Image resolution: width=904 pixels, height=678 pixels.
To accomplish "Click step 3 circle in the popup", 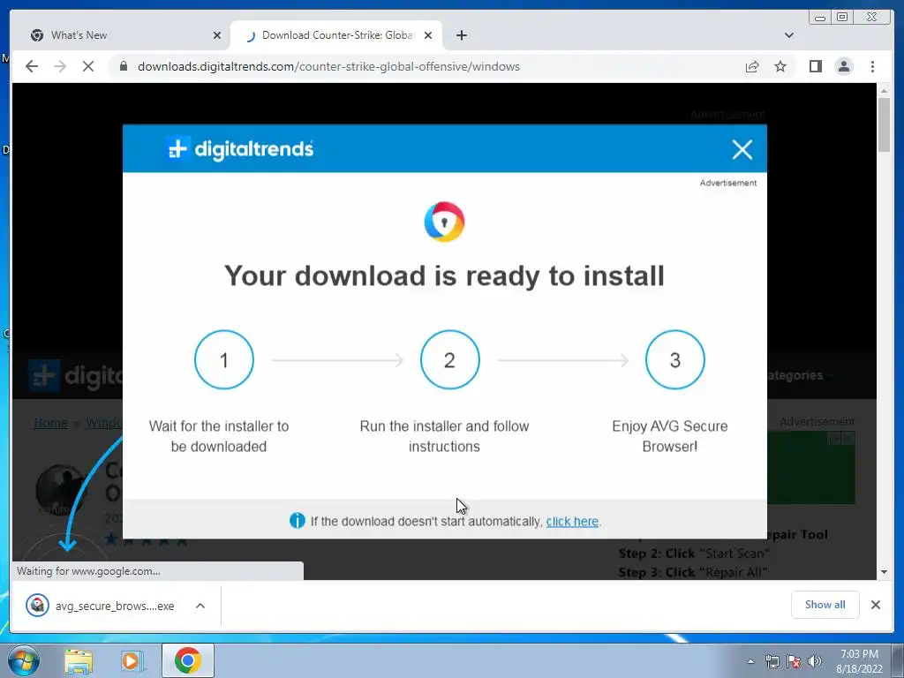I will tap(675, 360).
